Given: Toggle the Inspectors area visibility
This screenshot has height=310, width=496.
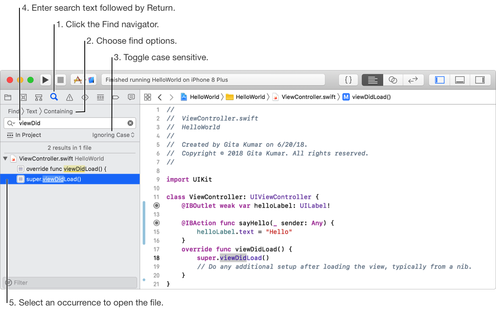Looking at the screenshot, I should [480, 80].
